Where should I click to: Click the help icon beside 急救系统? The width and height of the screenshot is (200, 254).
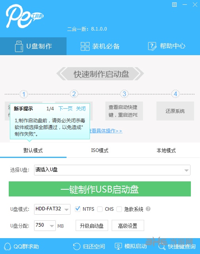[148, 209]
